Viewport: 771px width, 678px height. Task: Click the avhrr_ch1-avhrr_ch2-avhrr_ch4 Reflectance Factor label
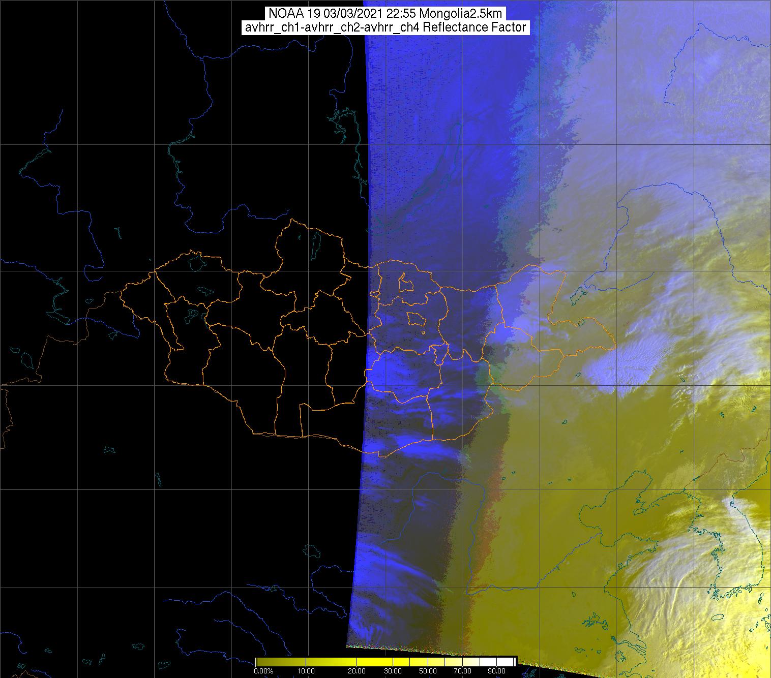pos(385,27)
